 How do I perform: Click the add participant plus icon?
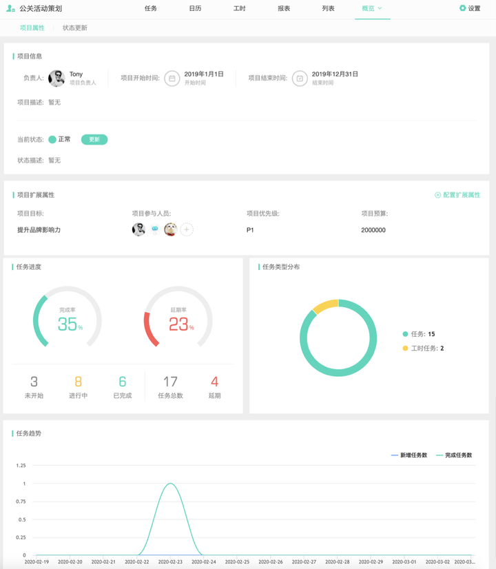[187, 229]
